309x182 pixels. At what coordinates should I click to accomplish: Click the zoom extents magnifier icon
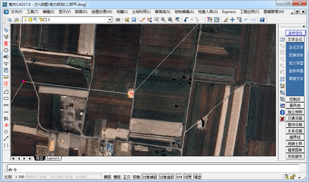tap(170, 20)
